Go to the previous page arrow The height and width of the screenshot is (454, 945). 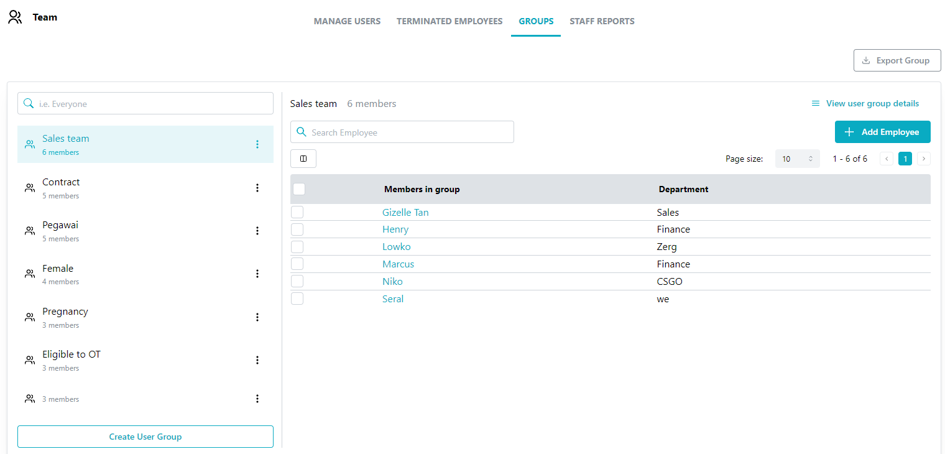(x=887, y=159)
